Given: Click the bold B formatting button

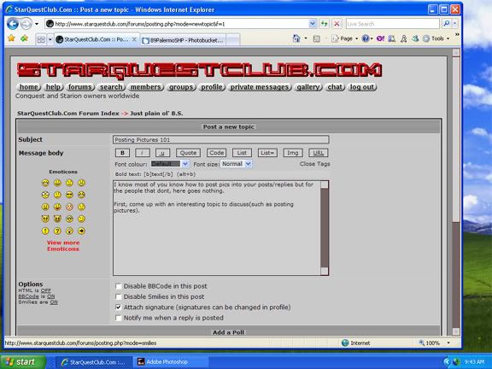Looking at the screenshot, I should [x=122, y=153].
